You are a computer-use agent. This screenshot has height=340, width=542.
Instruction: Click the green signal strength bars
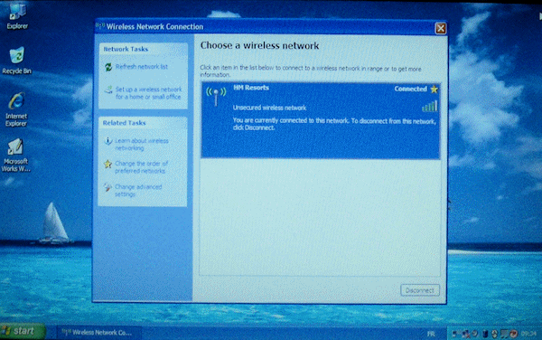[430, 106]
